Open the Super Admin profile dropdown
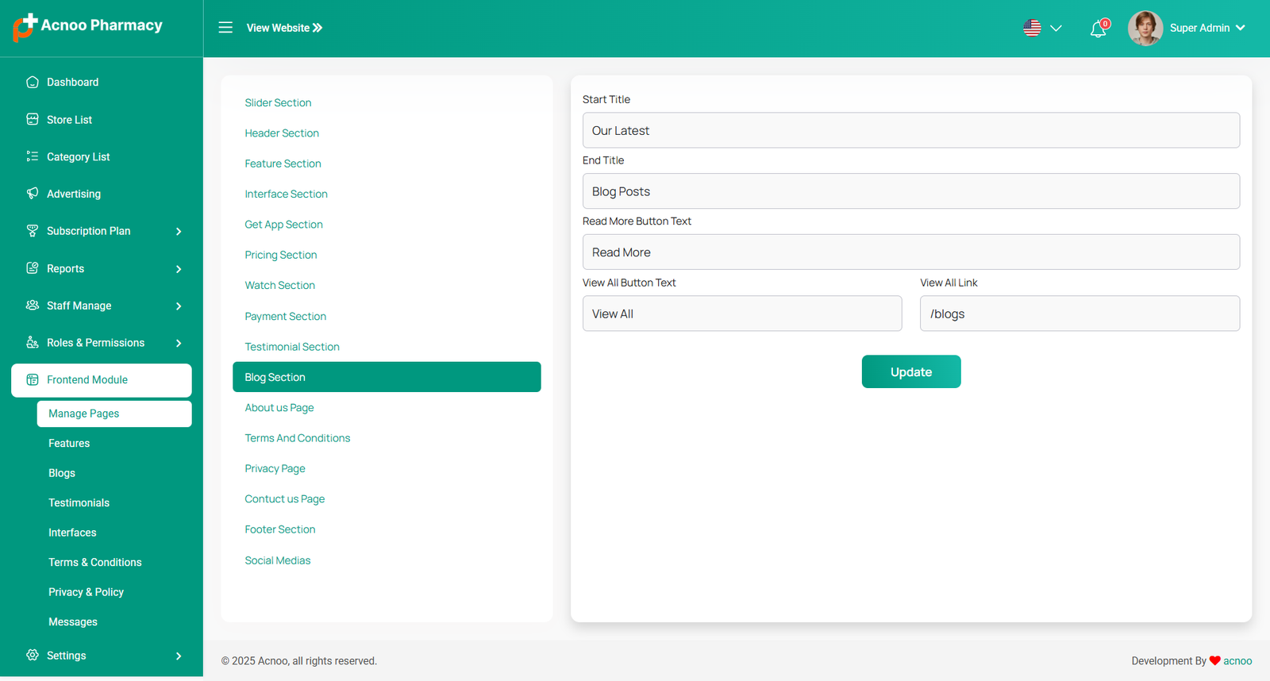Screen dimensions: 1270x681 [x=1206, y=28]
